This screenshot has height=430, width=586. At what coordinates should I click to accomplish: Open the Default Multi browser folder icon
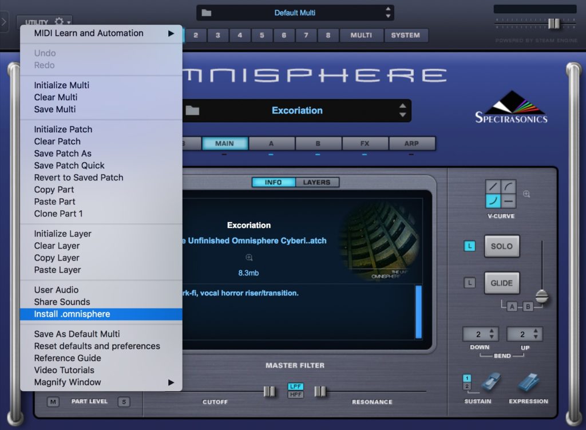point(206,13)
